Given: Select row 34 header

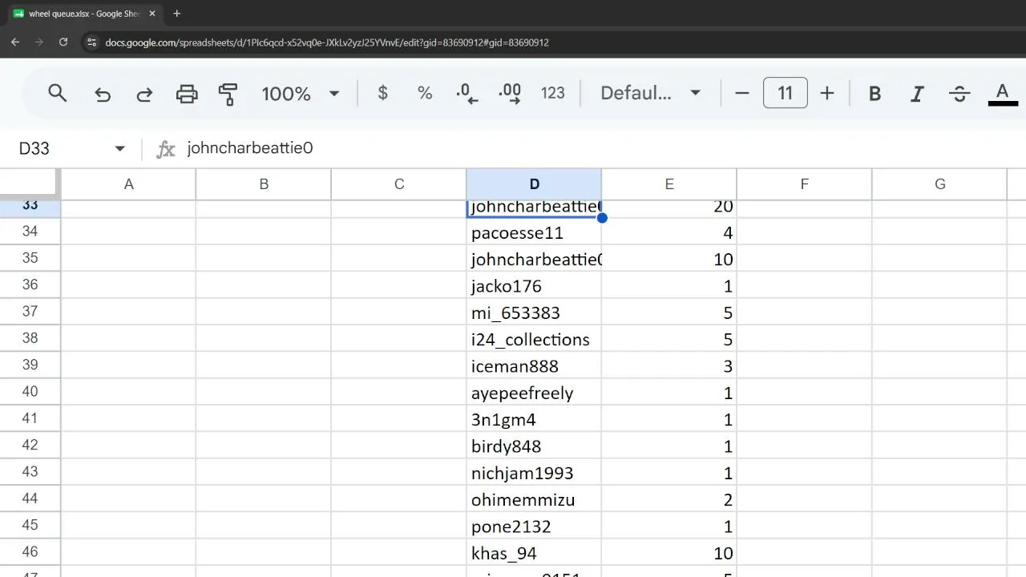Looking at the screenshot, I should tap(30, 232).
